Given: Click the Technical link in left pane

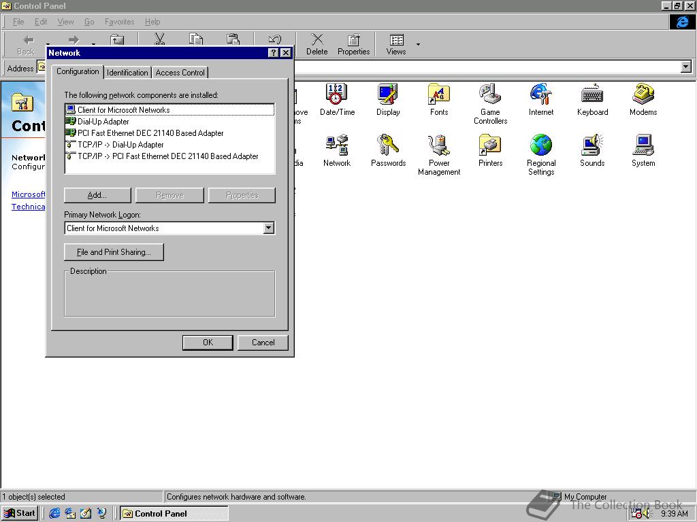Looking at the screenshot, I should click(x=28, y=207).
